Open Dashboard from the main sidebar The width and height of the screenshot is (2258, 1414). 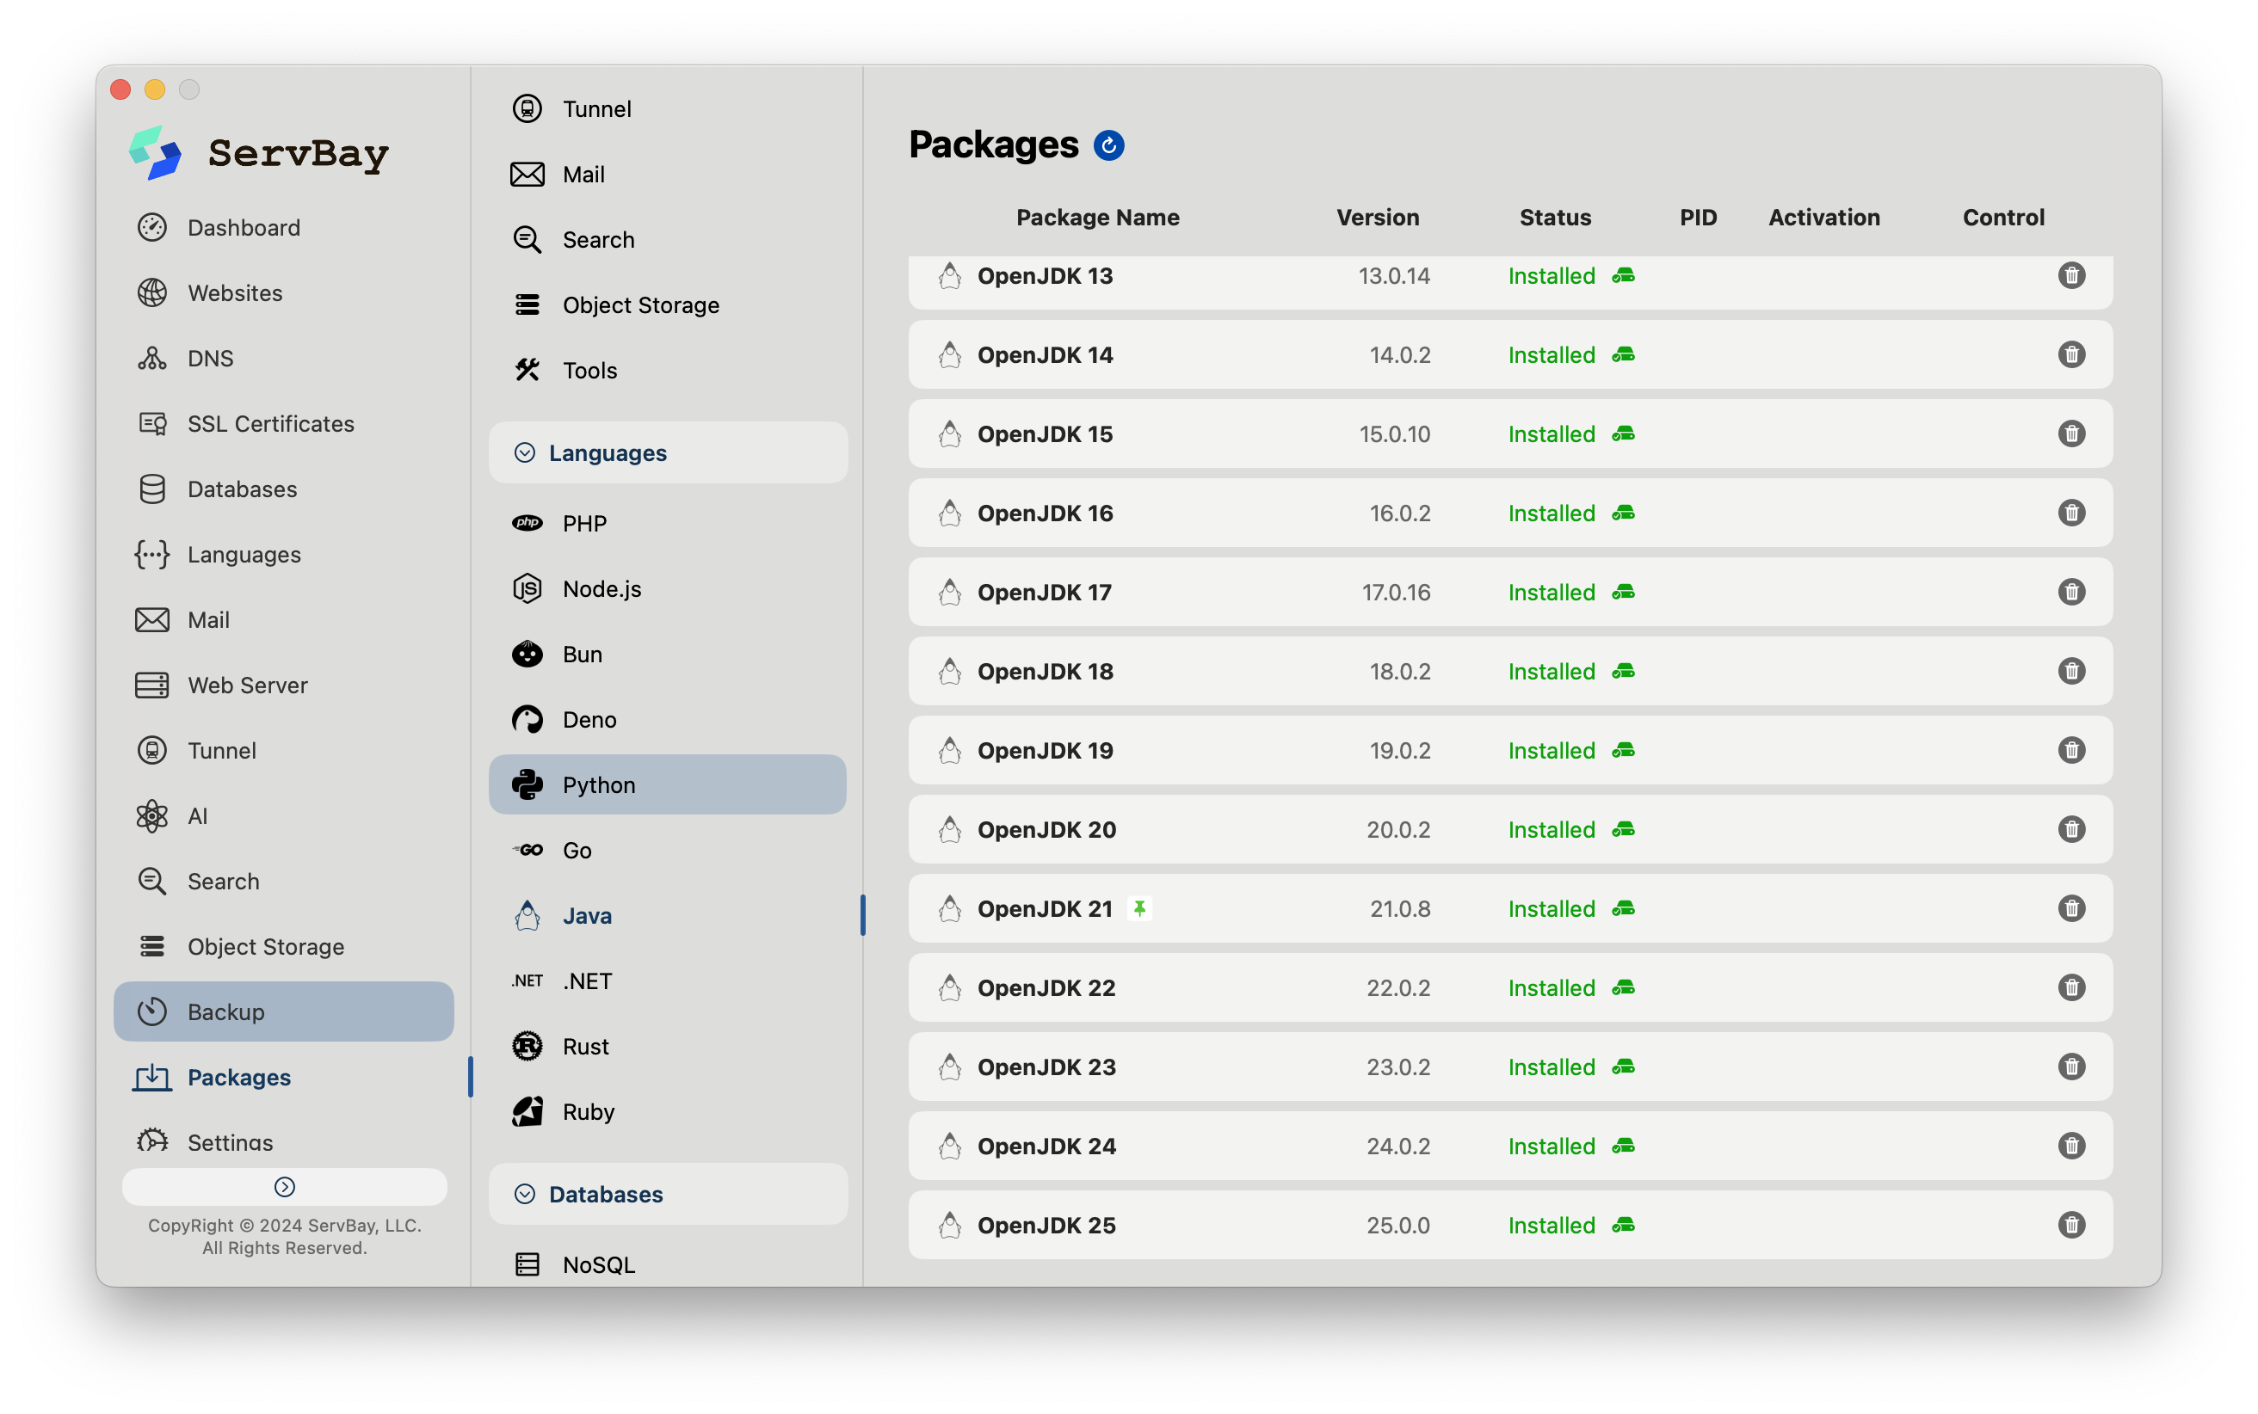[x=244, y=227]
